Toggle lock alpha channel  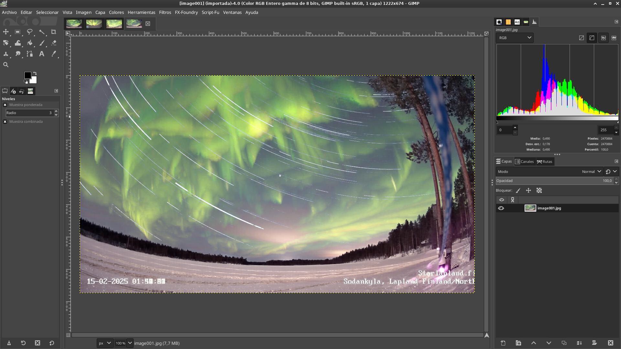coord(539,191)
